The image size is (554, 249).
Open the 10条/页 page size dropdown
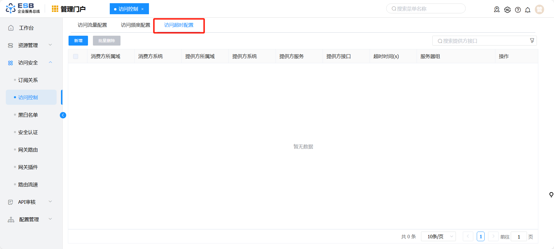tap(438, 237)
